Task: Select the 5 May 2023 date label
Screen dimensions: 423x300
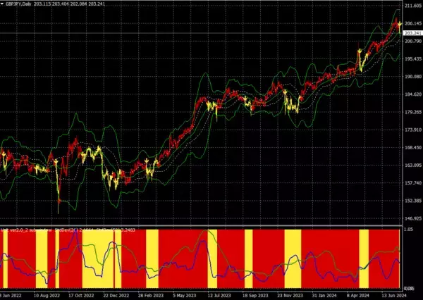Action: (x=182, y=296)
